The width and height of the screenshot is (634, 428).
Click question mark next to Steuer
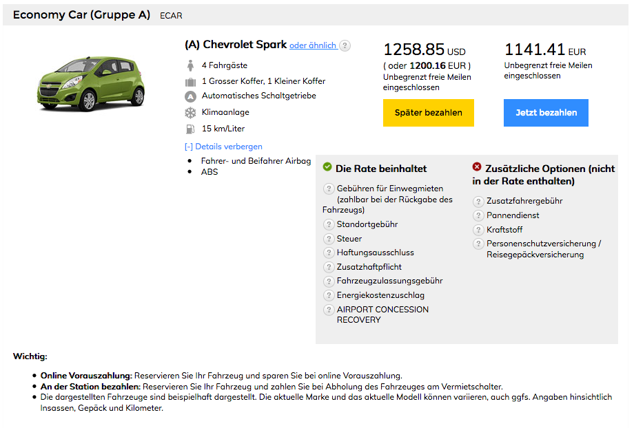(329, 239)
